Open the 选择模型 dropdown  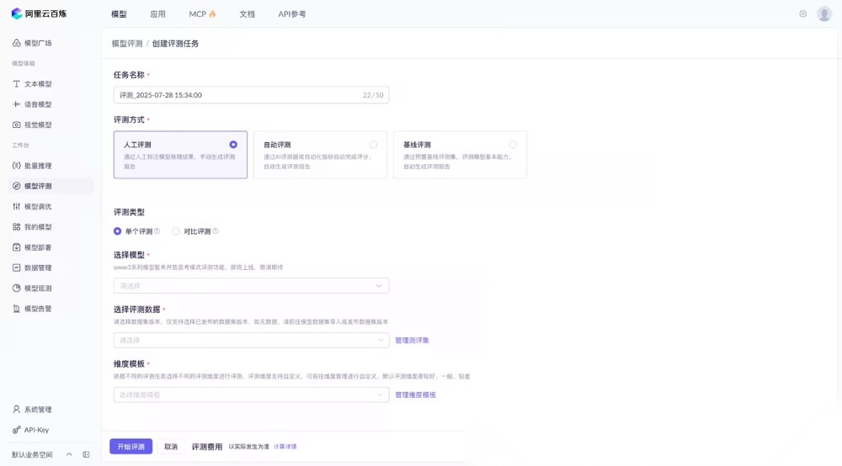tap(251, 286)
